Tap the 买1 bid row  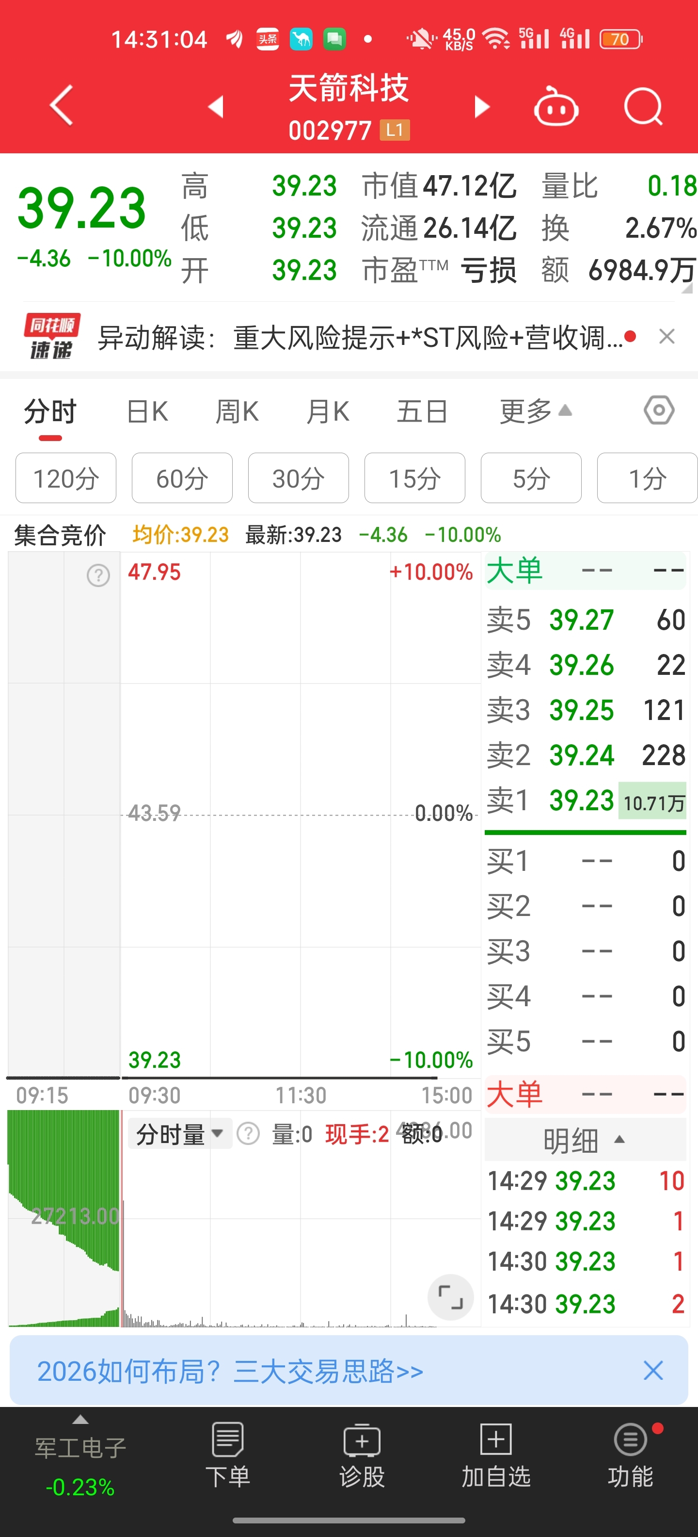(586, 861)
